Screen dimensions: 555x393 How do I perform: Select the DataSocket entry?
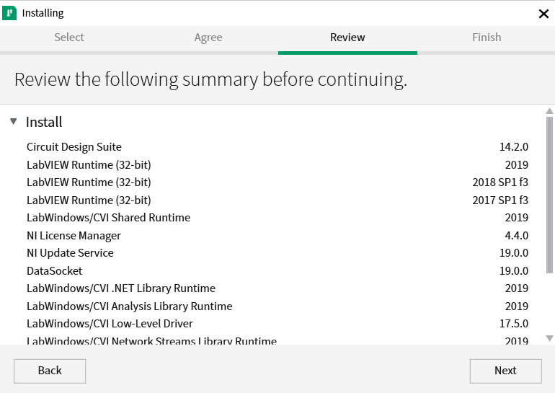tap(277, 271)
